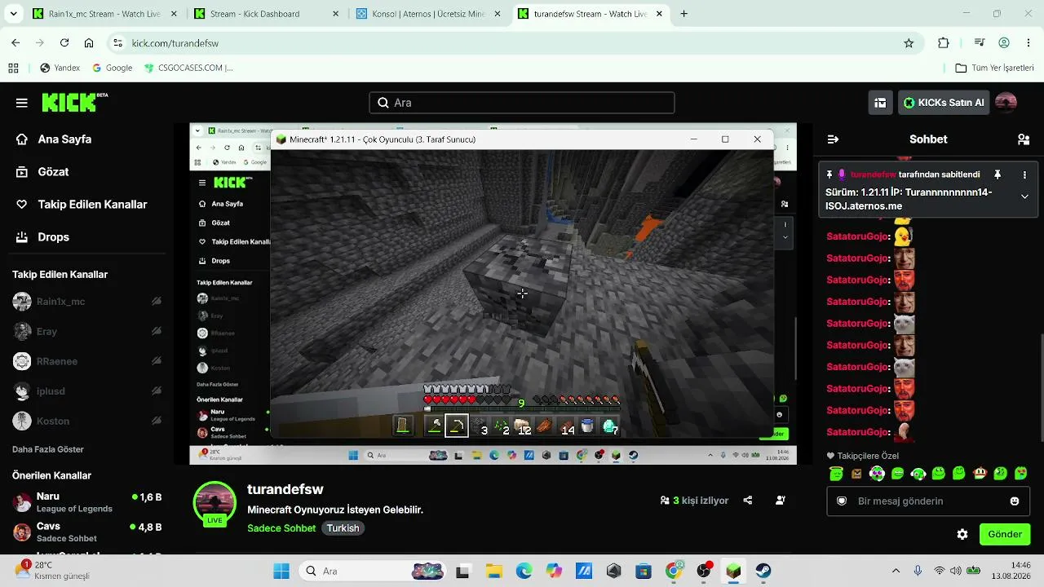
Task: Reload the current page
Action: 64,43
